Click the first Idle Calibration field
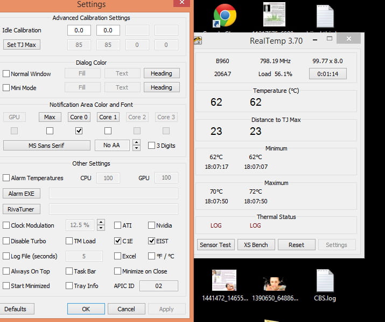Image resolution: width=385 pixels, height=322 pixels. click(x=79, y=30)
